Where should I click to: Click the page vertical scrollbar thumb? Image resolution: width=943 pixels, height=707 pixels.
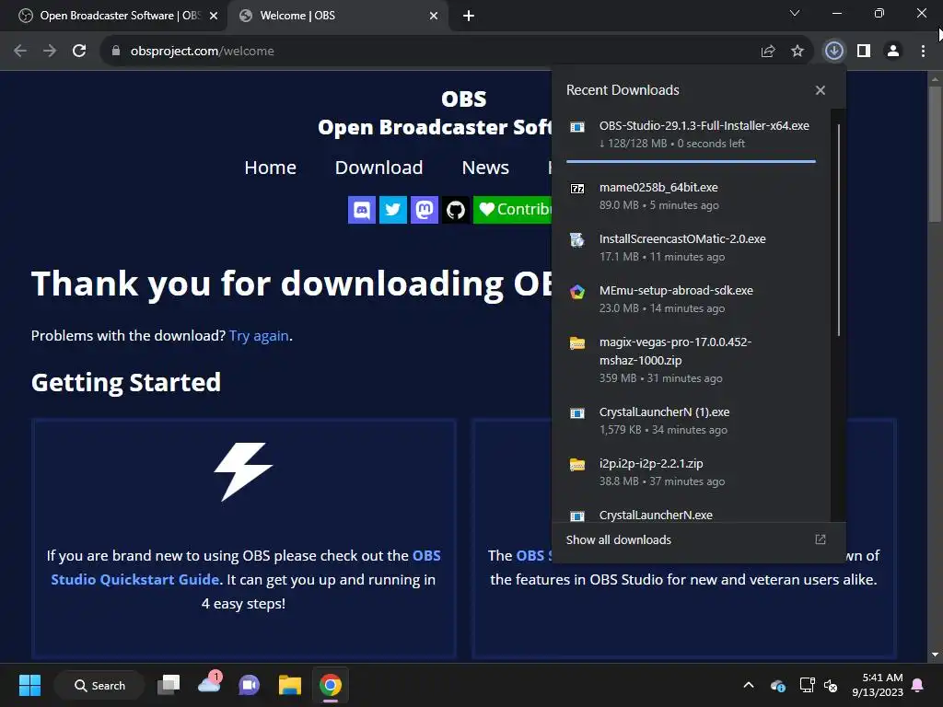935,154
